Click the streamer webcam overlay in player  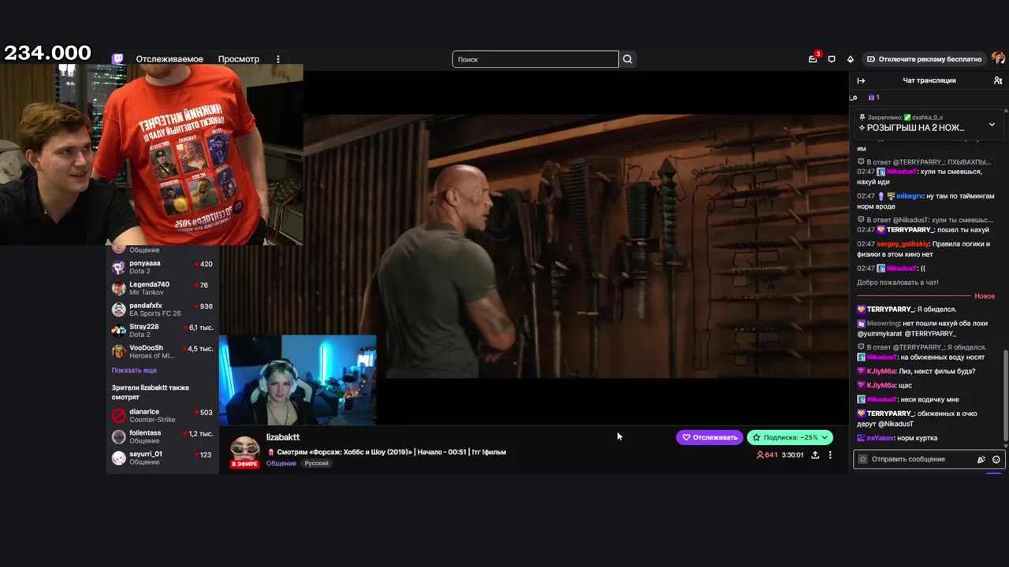298,380
